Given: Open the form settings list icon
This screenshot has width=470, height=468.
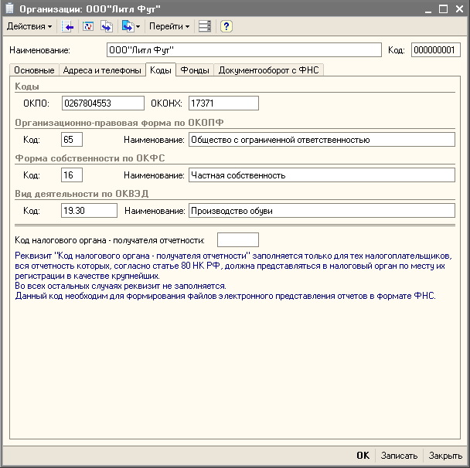Looking at the screenshot, I should [x=205, y=26].
